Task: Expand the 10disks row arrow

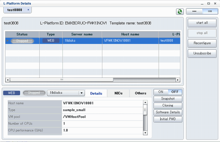Action: tap(8, 41)
